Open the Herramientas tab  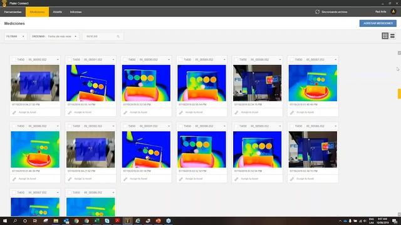(x=13, y=12)
